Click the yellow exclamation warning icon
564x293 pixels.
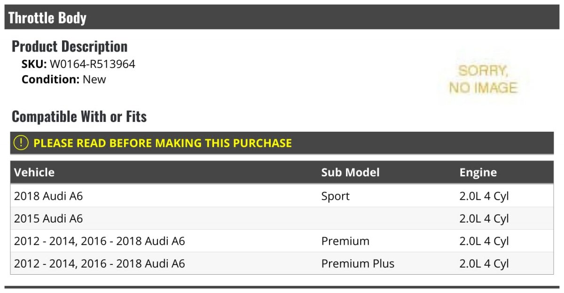tap(21, 143)
